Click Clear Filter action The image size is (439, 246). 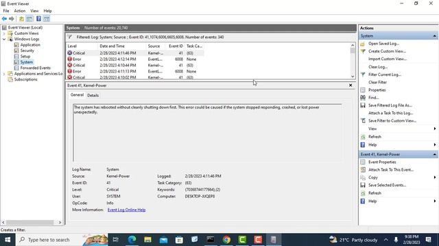click(x=378, y=82)
